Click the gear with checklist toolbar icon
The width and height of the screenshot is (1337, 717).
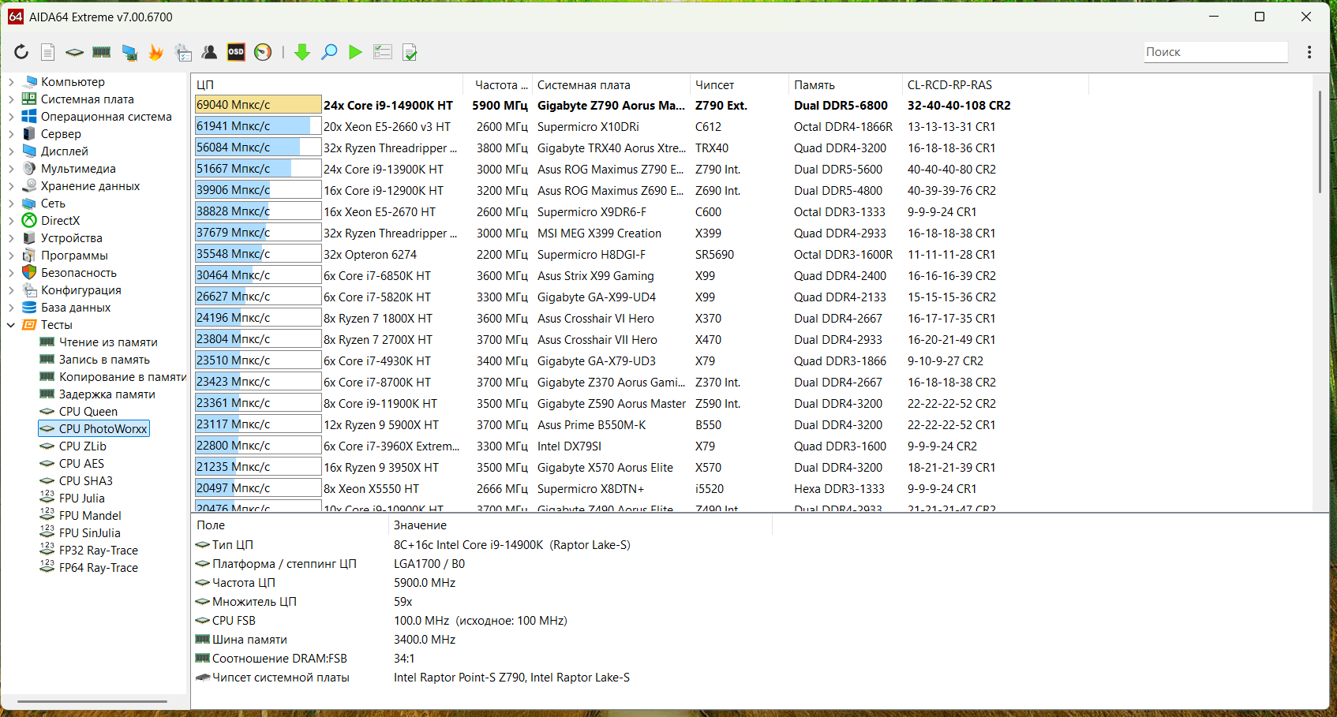point(183,52)
